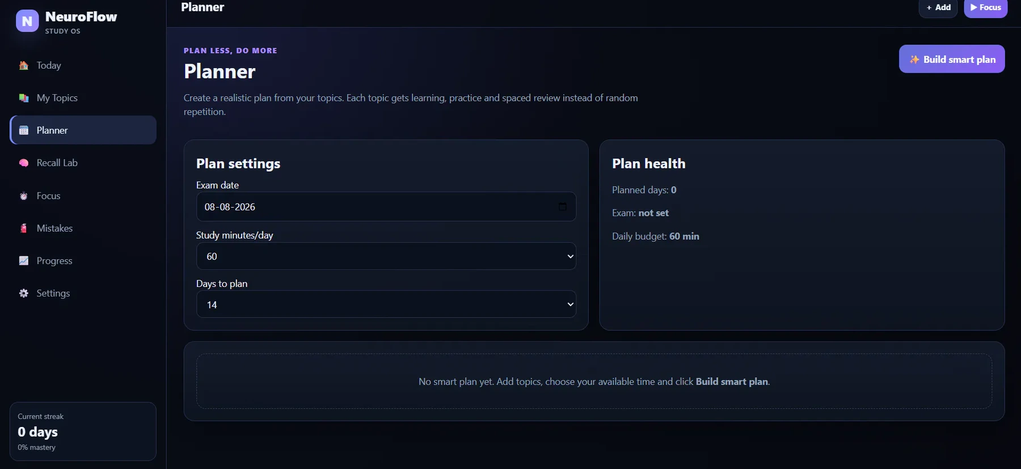Expand the Study minutes/day dropdown

pyautogui.click(x=386, y=256)
